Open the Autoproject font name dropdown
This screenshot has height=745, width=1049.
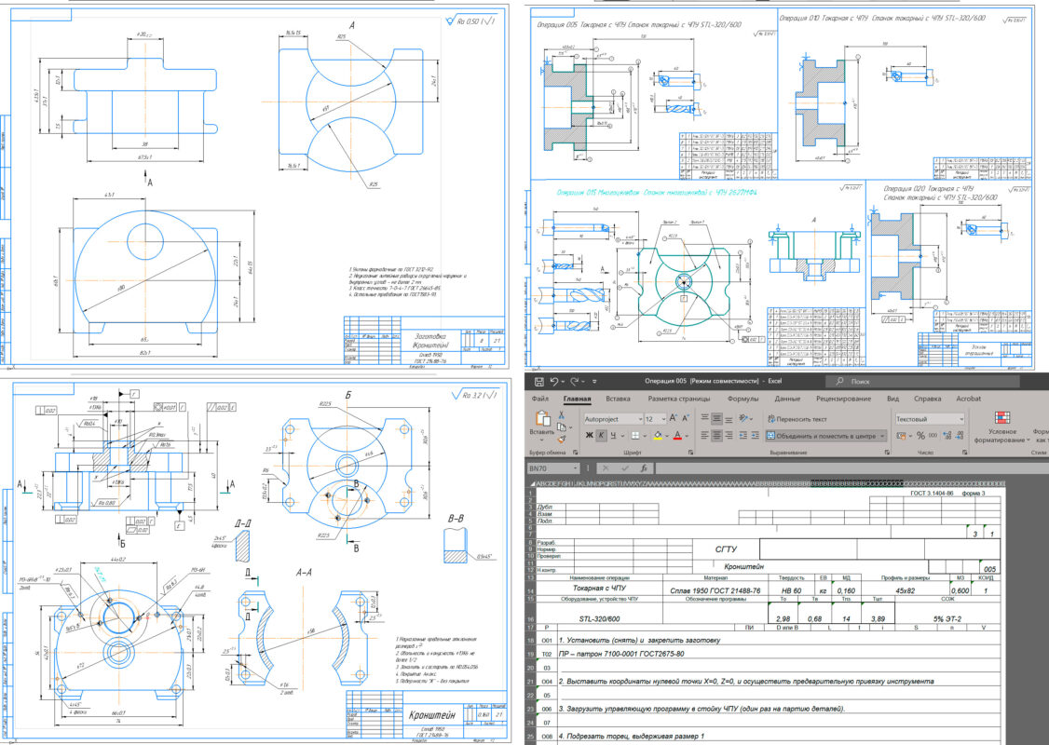[x=640, y=419]
